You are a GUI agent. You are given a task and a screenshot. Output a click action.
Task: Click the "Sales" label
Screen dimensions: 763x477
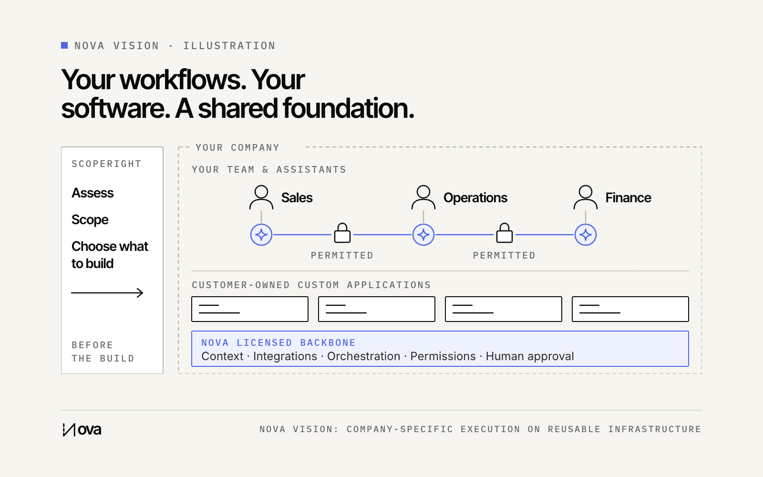coord(297,198)
